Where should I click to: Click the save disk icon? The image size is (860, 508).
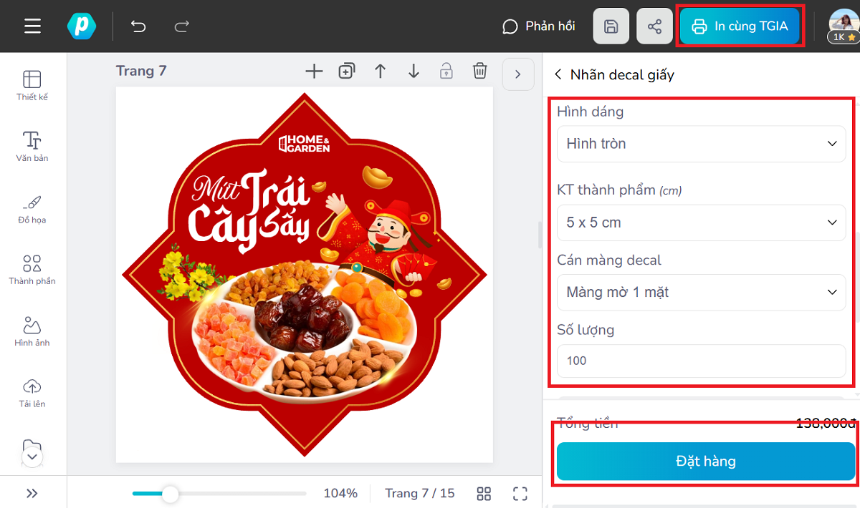tap(611, 26)
